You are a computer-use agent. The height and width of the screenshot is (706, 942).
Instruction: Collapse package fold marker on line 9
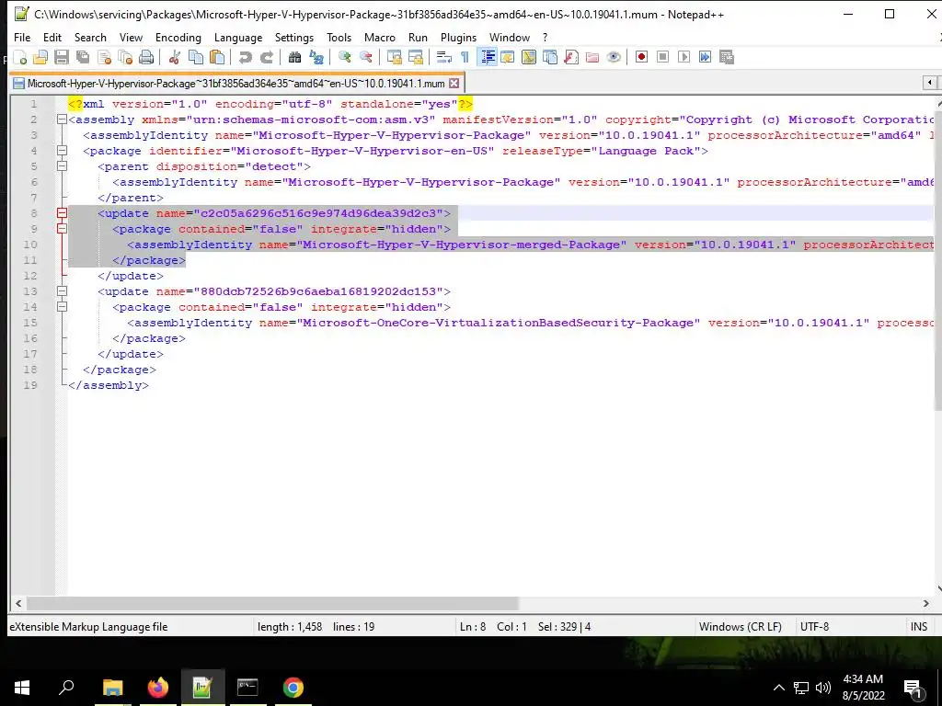[x=62, y=229]
